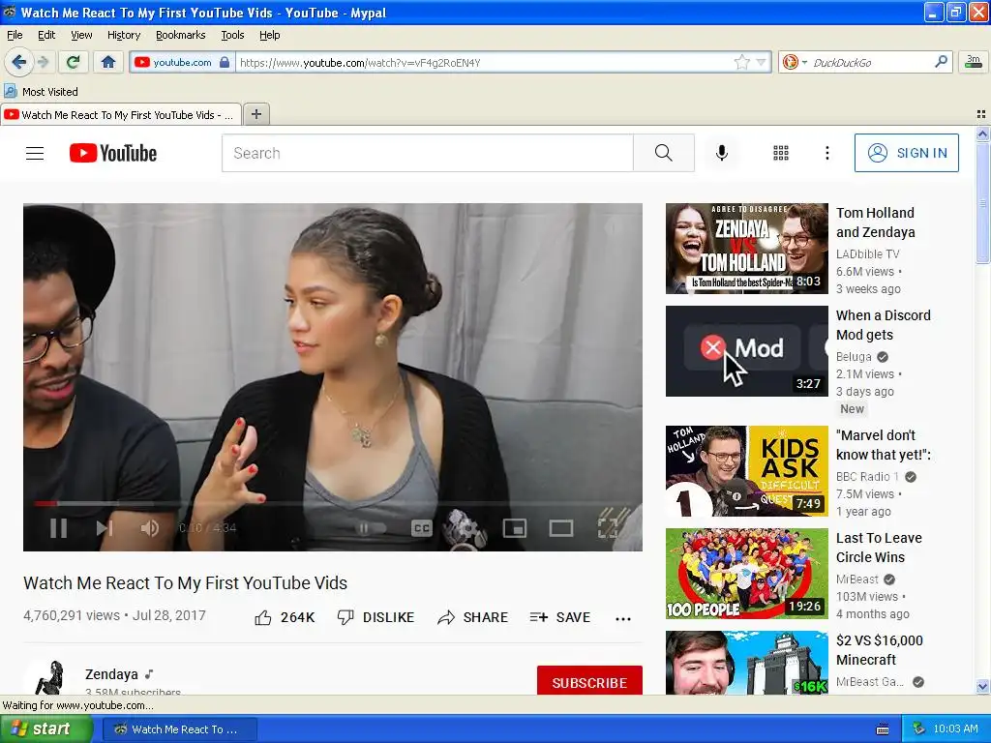This screenshot has height=743, width=991.
Task: Open the 100 People circle thumbnail
Action: [746, 574]
